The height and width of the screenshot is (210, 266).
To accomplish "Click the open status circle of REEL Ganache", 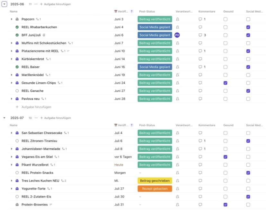I will tap(17, 91).
